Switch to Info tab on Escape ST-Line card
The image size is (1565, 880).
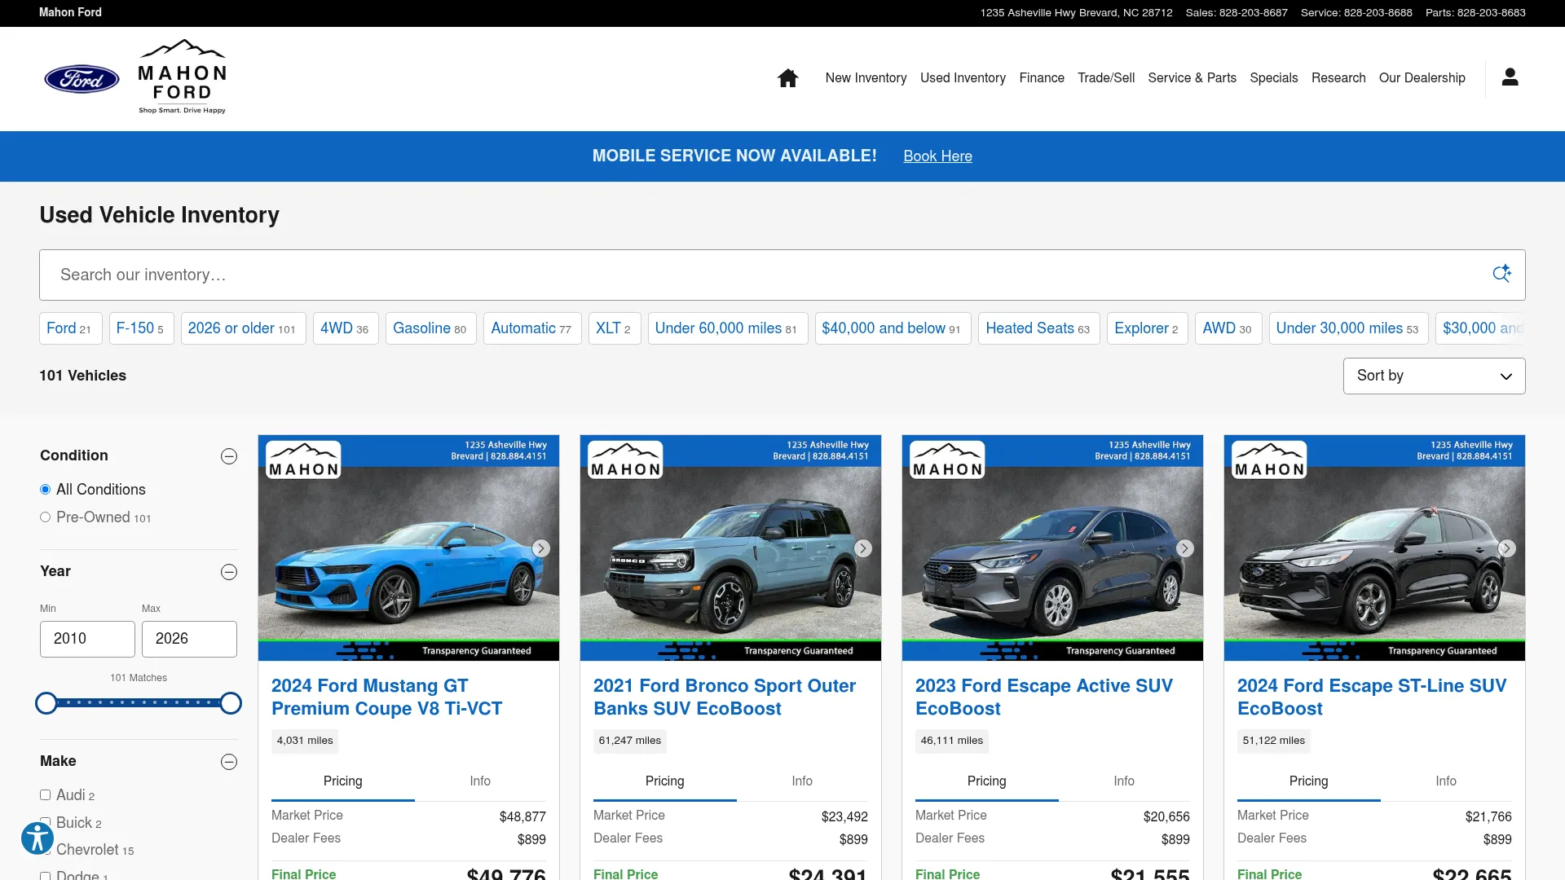coord(1446,781)
